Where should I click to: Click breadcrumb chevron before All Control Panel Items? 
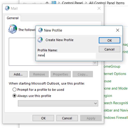[x=86, y=3]
